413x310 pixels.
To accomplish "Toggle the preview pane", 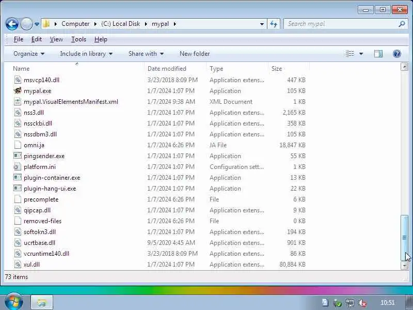I will 378,54.
